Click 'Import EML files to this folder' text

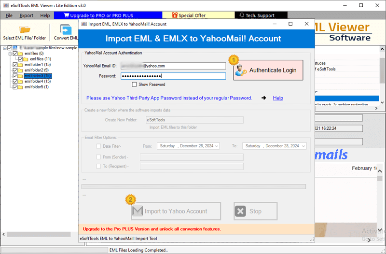click(x=173, y=127)
